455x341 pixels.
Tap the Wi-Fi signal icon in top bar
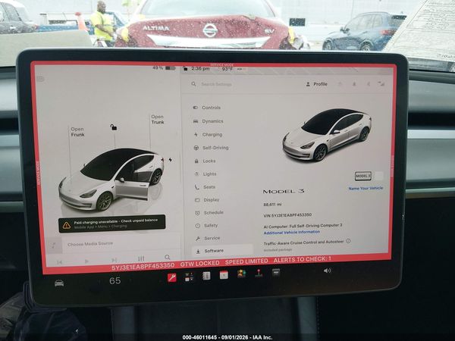coord(381,84)
